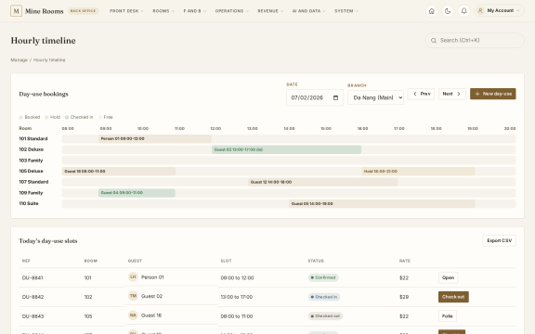Select Person 01 09:00-12:00 timeline bar
The image size is (535, 334).
coord(155,139)
